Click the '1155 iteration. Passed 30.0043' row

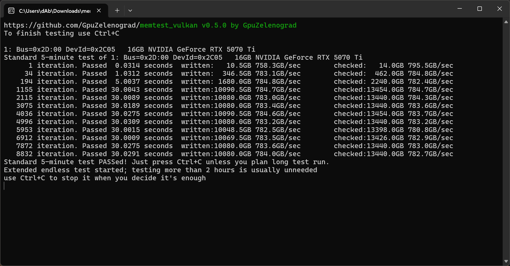click(x=229, y=90)
